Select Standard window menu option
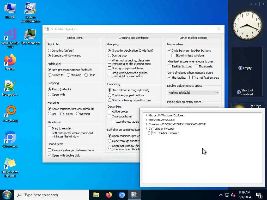 (x=50, y=55)
